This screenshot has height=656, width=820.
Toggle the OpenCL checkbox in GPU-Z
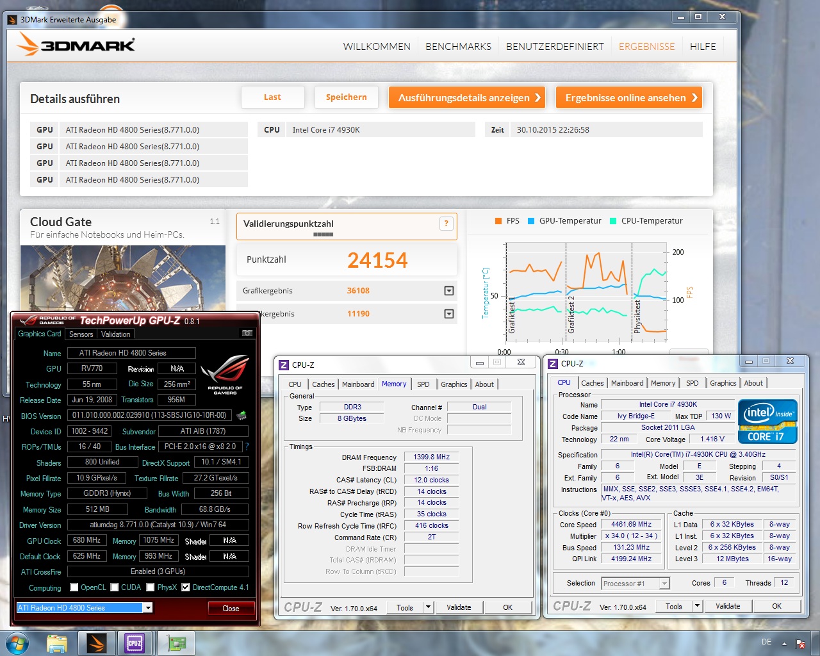click(74, 587)
